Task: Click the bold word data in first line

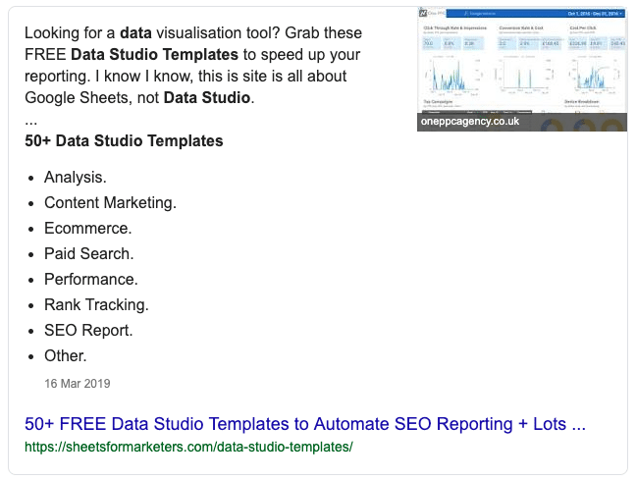Action: tap(136, 32)
